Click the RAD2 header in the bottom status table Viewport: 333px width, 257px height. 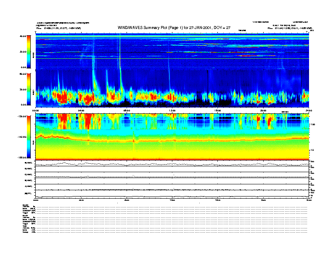pos(25,205)
